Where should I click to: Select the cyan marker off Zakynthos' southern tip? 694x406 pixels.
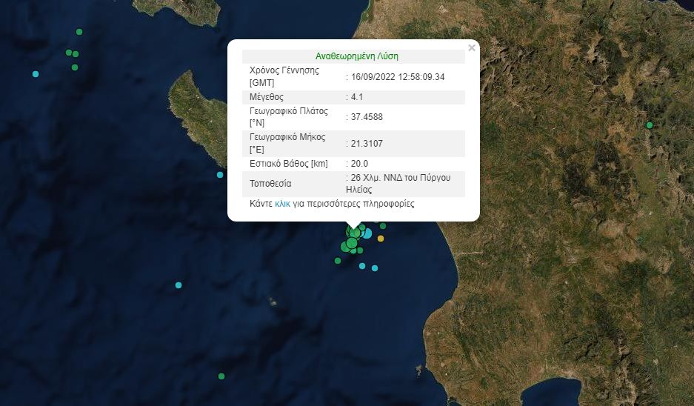[x=220, y=175]
